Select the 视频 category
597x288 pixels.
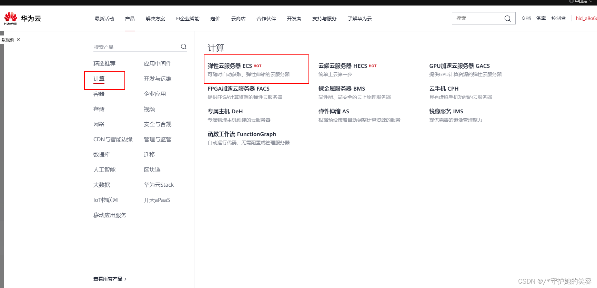(149, 109)
